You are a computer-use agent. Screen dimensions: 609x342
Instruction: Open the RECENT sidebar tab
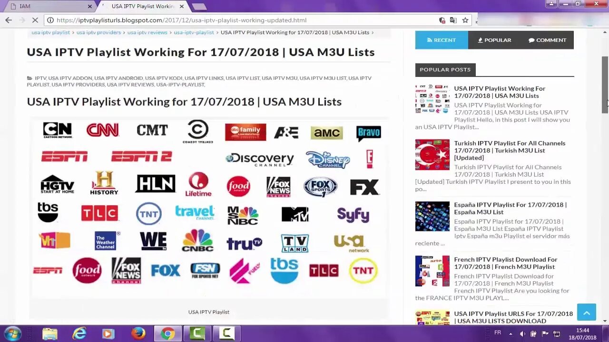click(x=442, y=40)
